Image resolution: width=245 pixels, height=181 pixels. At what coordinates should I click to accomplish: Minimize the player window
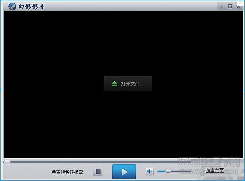(x=221, y=6)
